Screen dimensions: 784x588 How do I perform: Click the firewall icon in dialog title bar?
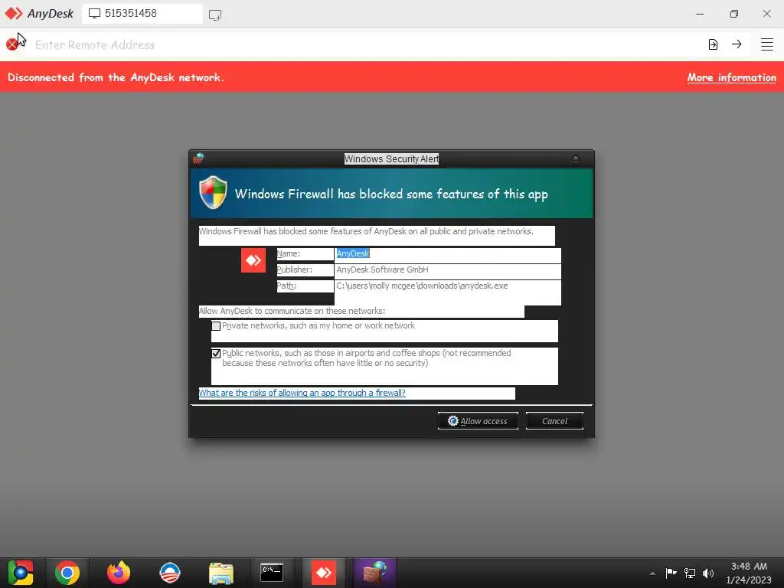click(198, 159)
